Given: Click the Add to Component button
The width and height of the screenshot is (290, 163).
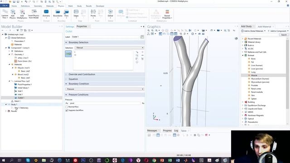Looking at the screenshot, I should click(278, 31).
